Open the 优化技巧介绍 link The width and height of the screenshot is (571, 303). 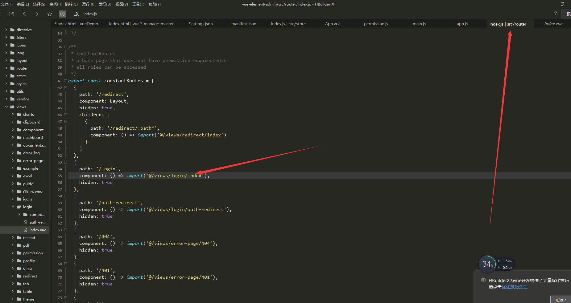pos(514,287)
